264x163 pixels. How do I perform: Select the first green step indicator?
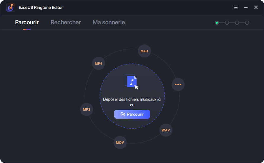[x=217, y=23]
